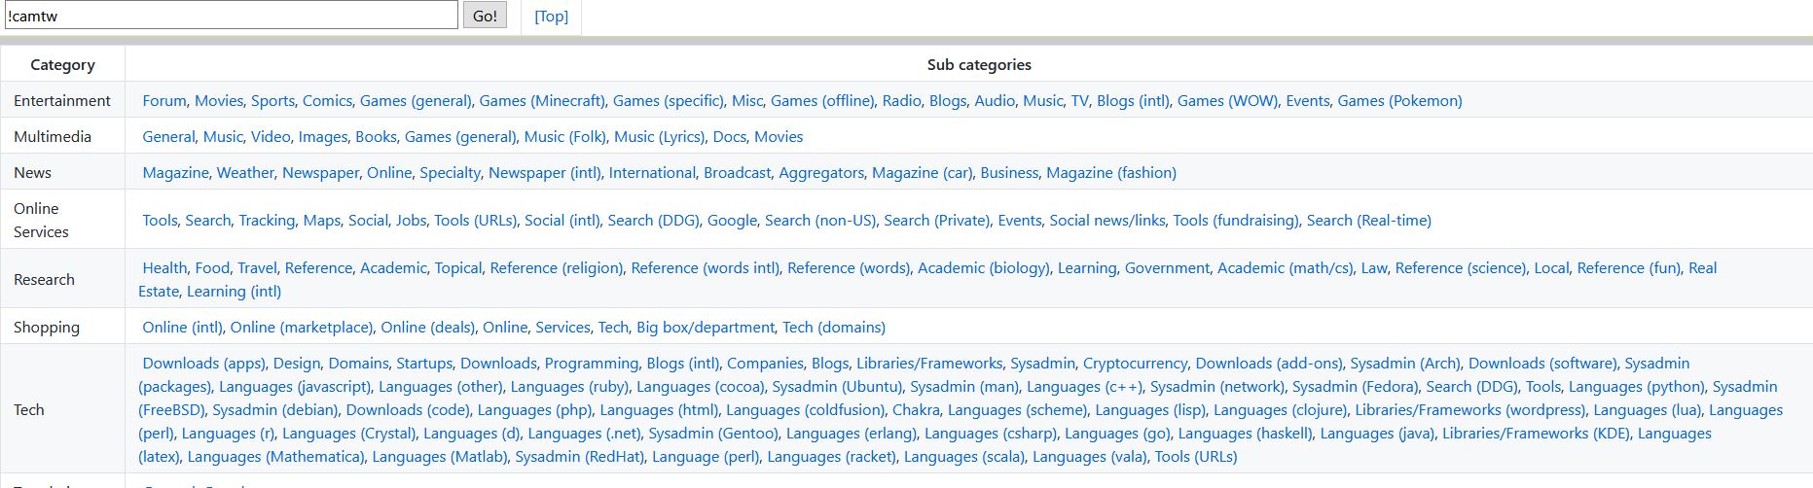1813x488 pixels.
Task: Open Games (Minecraft) under Entertainment
Action: pos(542,101)
